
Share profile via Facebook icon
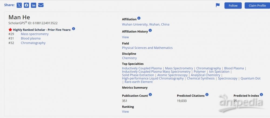point(26,5)
